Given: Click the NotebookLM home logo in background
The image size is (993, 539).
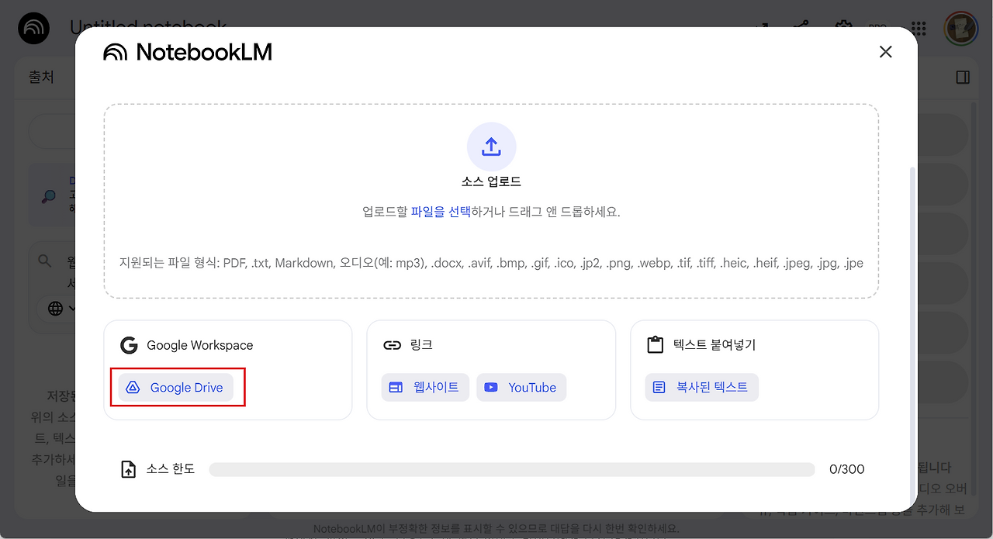Looking at the screenshot, I should [x=33, y=29].
